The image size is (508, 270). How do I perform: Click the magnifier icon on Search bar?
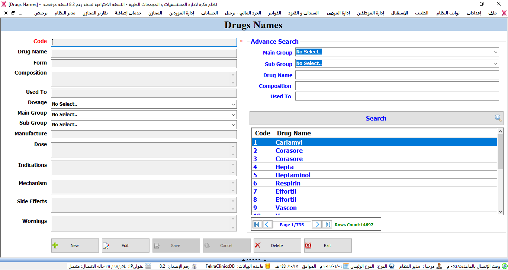(498, 118)
